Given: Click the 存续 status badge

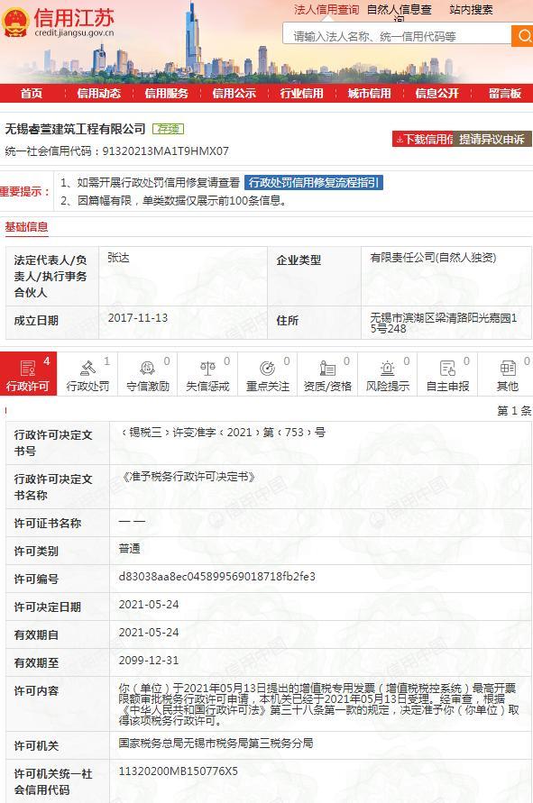Looking at the screenshot, I should click(168, 129).
